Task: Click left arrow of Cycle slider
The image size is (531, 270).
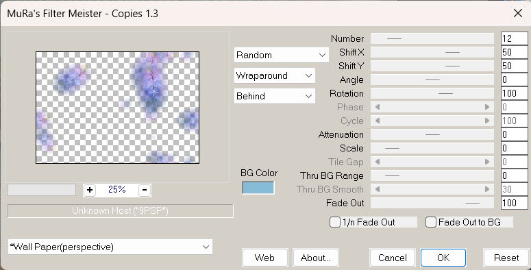Action: point(378,121)
